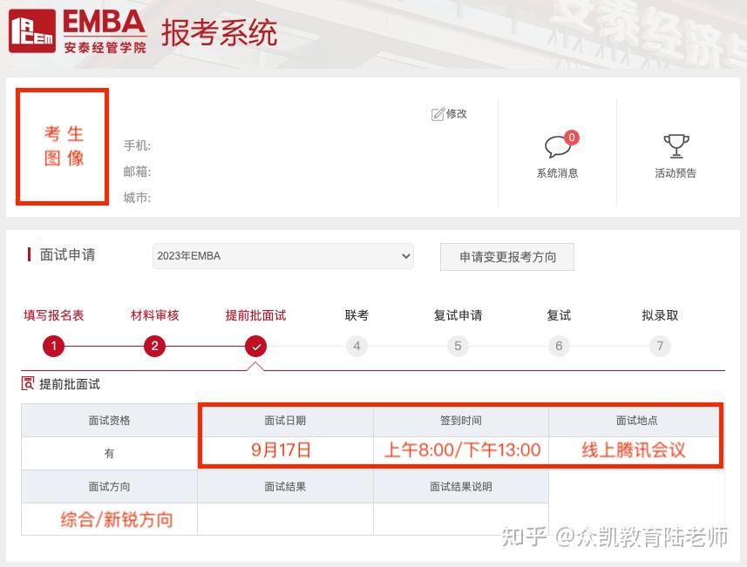Click the 提前批面试 section heading text
The height and width of the screenshot is (567, 747).
point(70,384)
